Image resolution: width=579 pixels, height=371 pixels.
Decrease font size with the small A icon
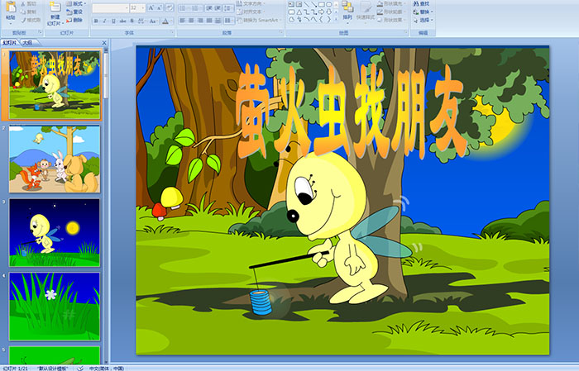tap(159, 7)
